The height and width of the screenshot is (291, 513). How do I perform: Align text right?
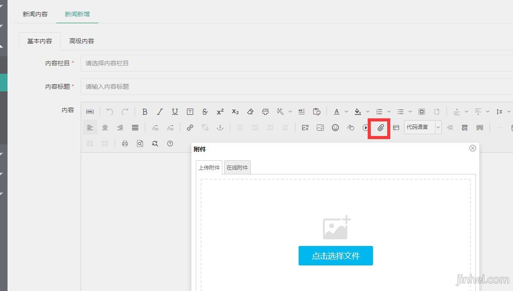click(x=120, y=128)
